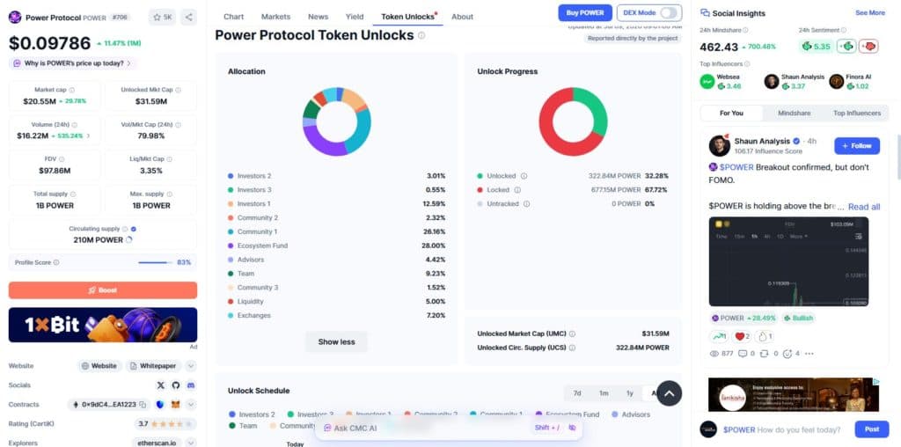Select the 7d unlock schedule range
Screen dimensions: 901x447
[577, 393]
